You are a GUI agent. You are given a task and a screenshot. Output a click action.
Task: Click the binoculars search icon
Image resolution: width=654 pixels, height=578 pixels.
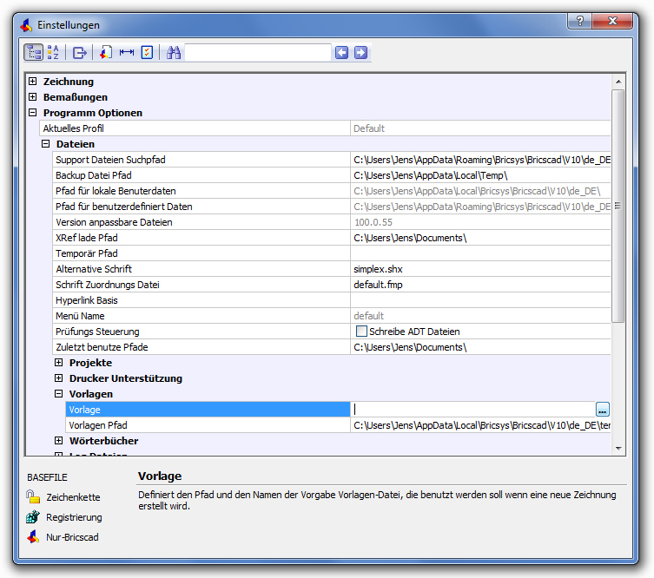click(x=174, y=53)
